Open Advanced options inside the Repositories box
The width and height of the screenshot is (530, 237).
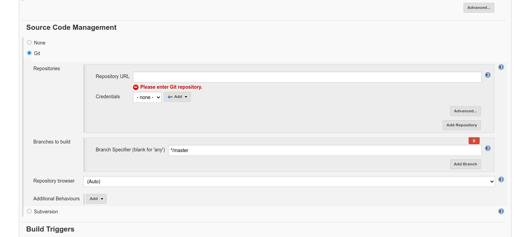tap(465, 111)
